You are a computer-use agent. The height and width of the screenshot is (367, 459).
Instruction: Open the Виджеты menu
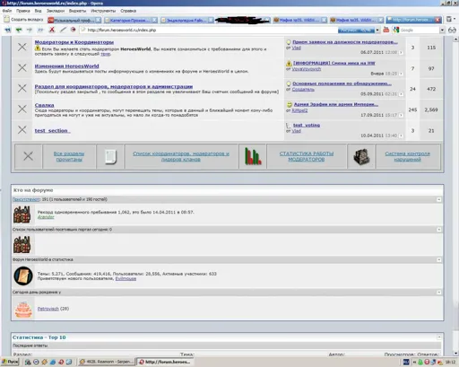tap(77, 11)
